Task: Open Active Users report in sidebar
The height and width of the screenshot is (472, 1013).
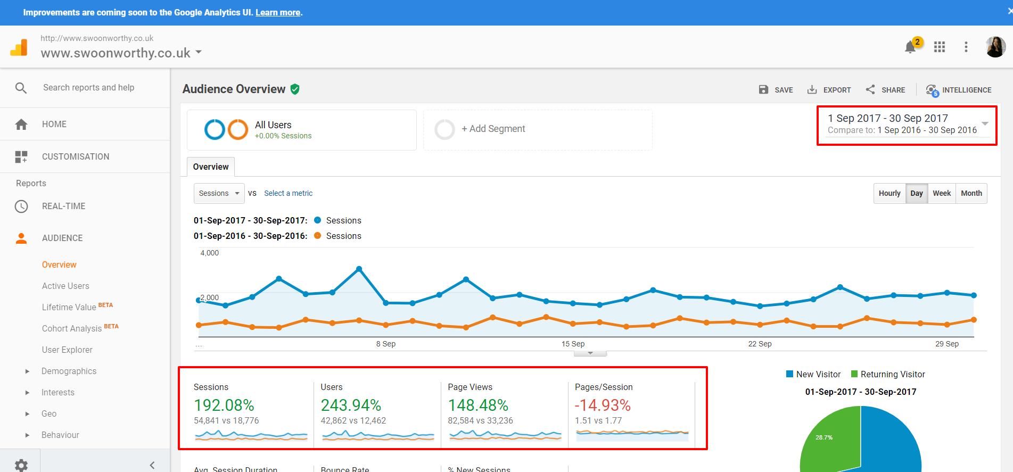Action: pyautogui.click(x=65, y=286)
